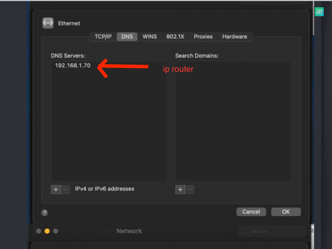This screenshot has height=249, width=332.
Task: Select DNS server entry 192.168.1.70
Action: click(x=73, y=66)
